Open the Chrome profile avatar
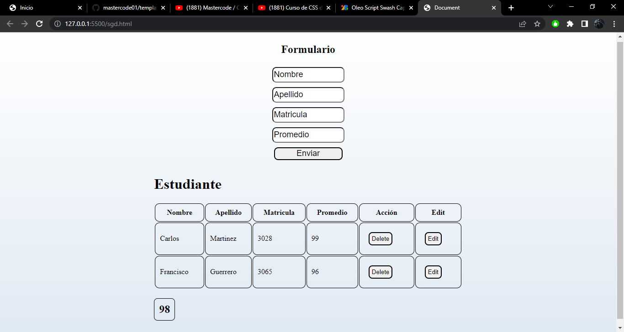This screenshot has width=624, height=332. tap(599, 24)
